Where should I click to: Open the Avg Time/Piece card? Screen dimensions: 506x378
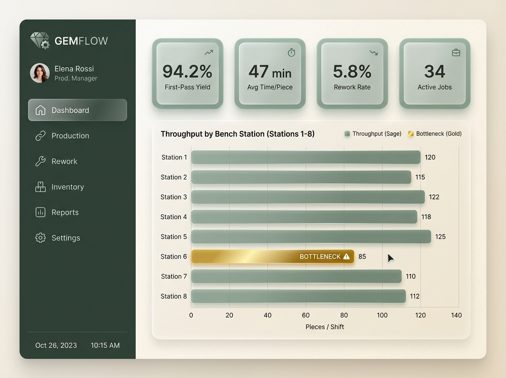point(270,73)
